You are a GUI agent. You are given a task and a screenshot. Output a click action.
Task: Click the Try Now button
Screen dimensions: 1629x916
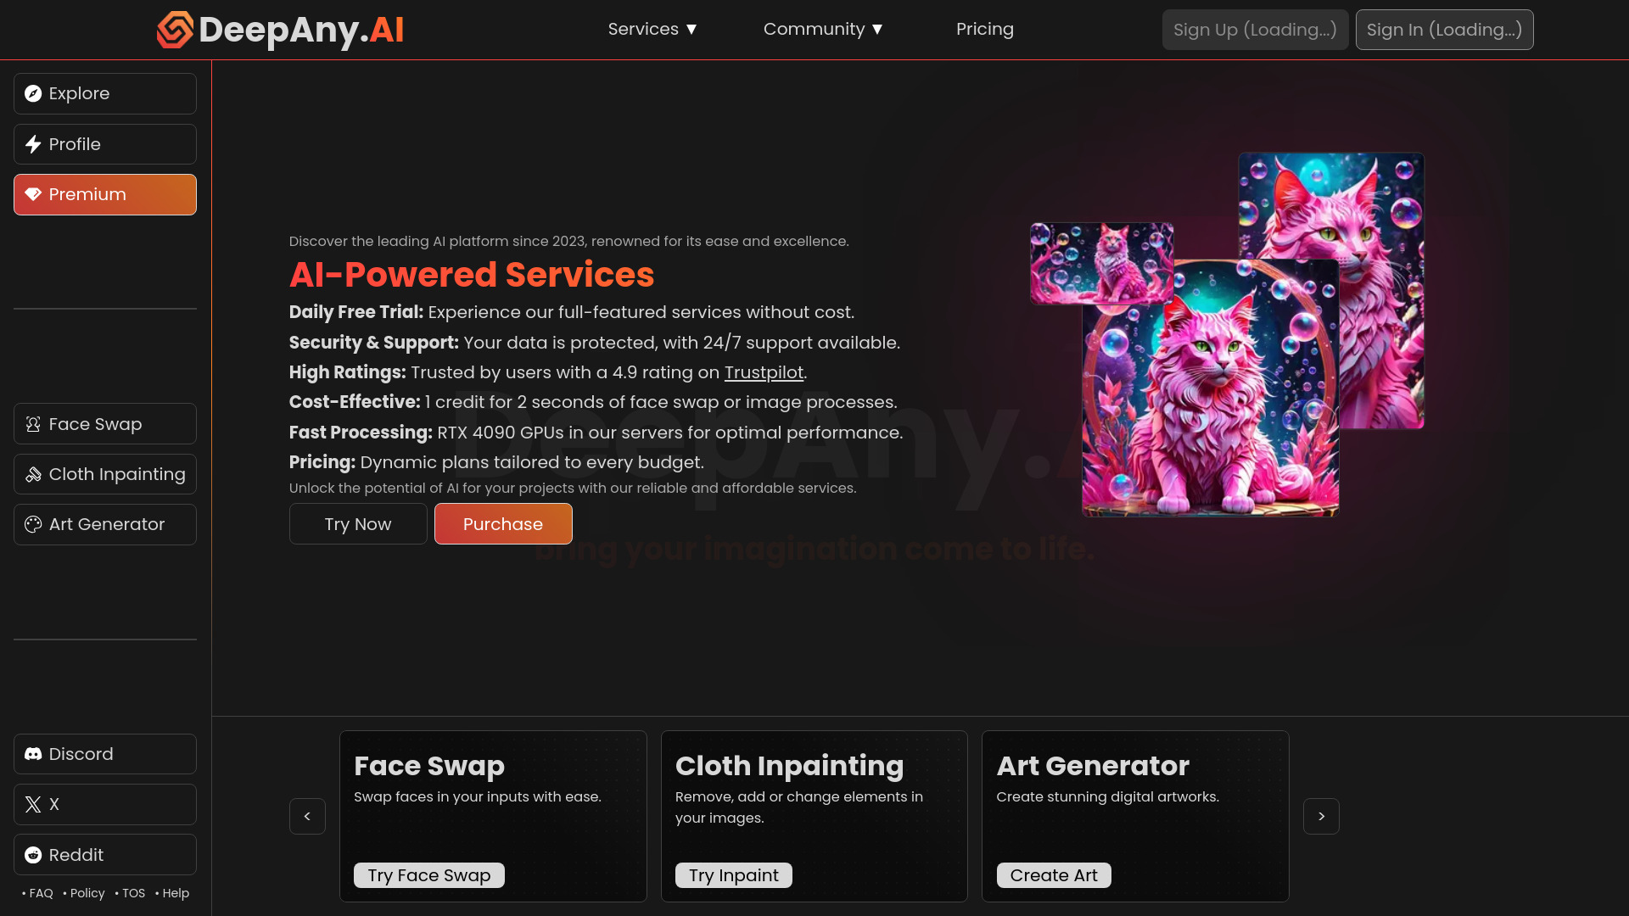pos(358,523)
